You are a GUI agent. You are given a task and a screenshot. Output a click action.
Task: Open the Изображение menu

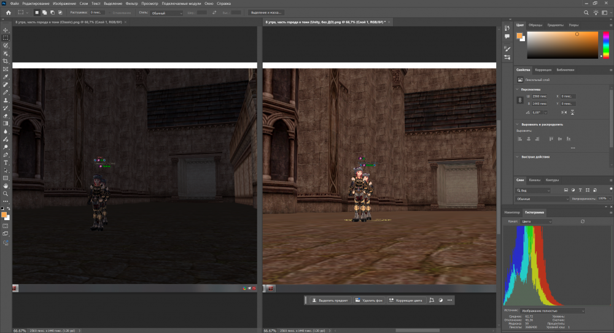(x=64, y=4)
